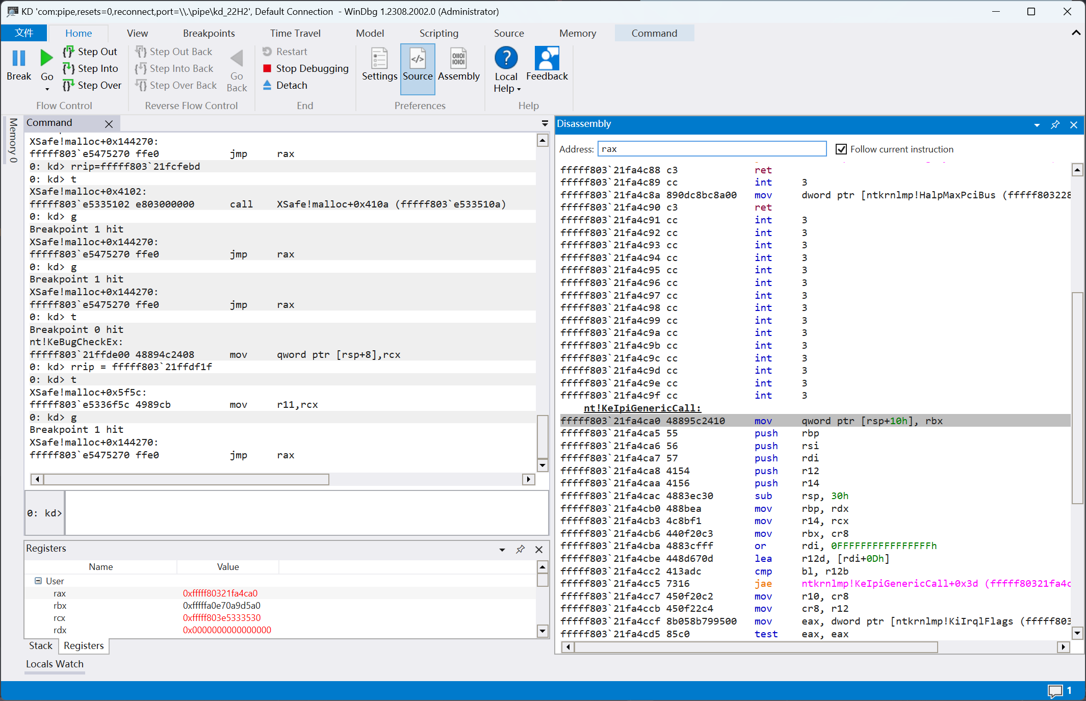Collapse the ribbon with the chevron
The image size is (1086, 701).
click(x=1076, y=33)
